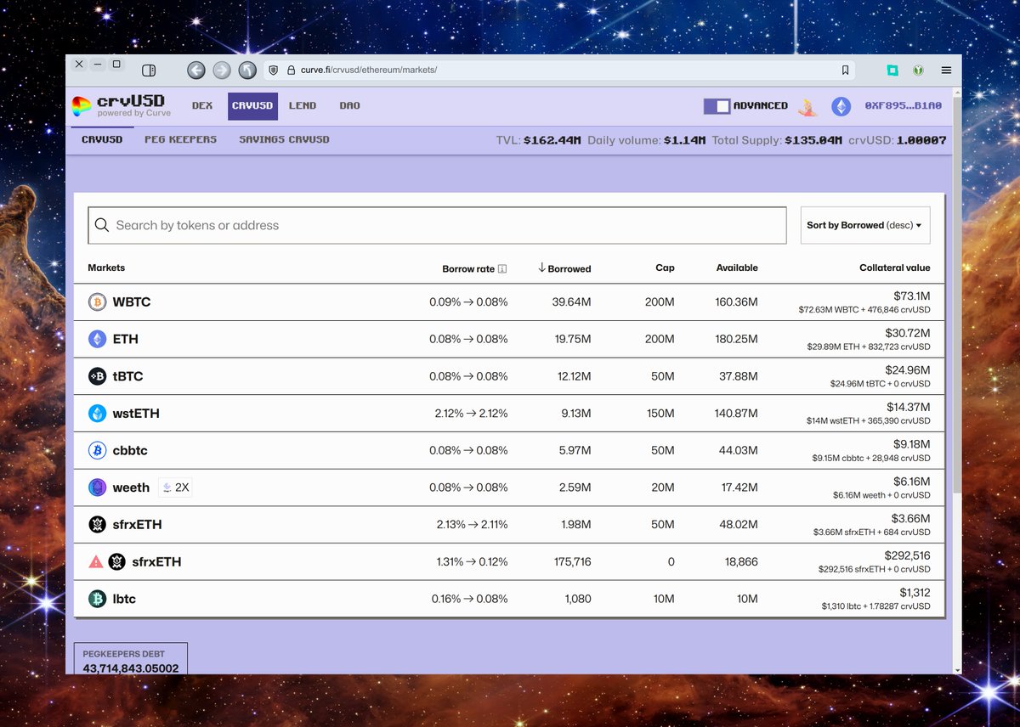
Task: Select the CRVUSD main navigation tab
Action: coord(253,106)
